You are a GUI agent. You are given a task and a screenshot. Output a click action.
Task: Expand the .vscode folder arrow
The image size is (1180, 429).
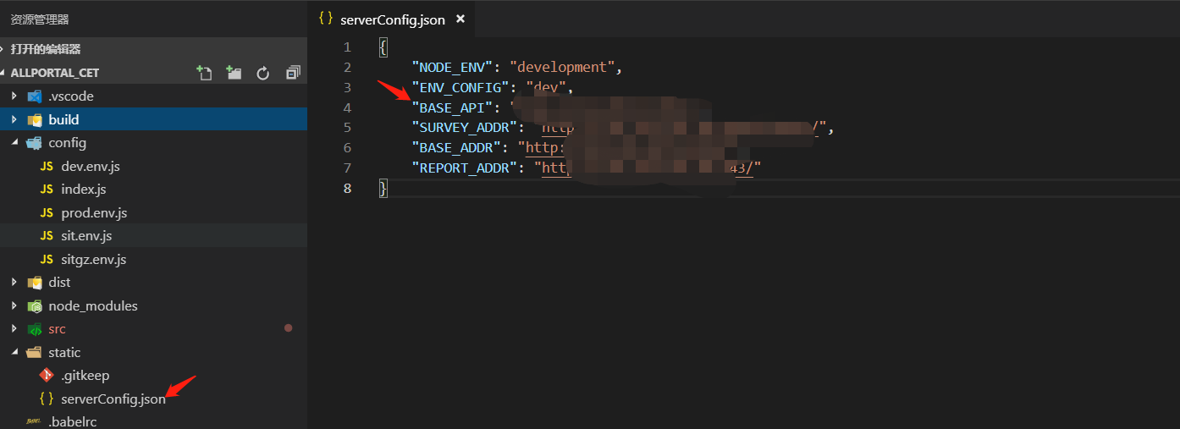tap(14, 96)
